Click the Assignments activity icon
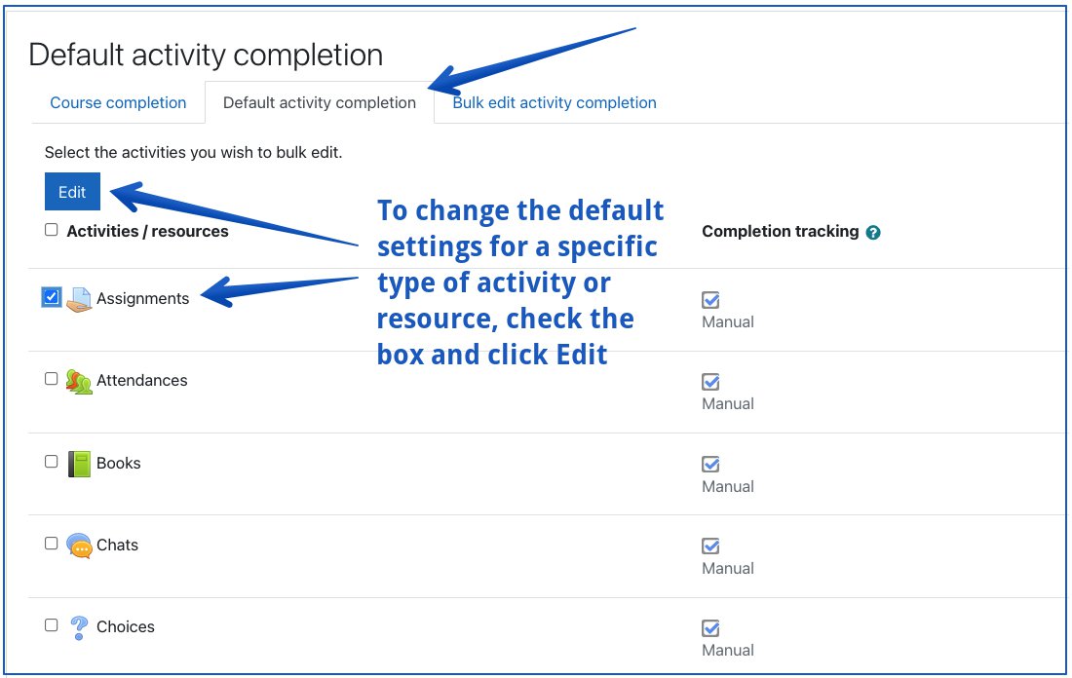Image resolution: width=1072 pixels, height=678 pixels. [81, 299]
